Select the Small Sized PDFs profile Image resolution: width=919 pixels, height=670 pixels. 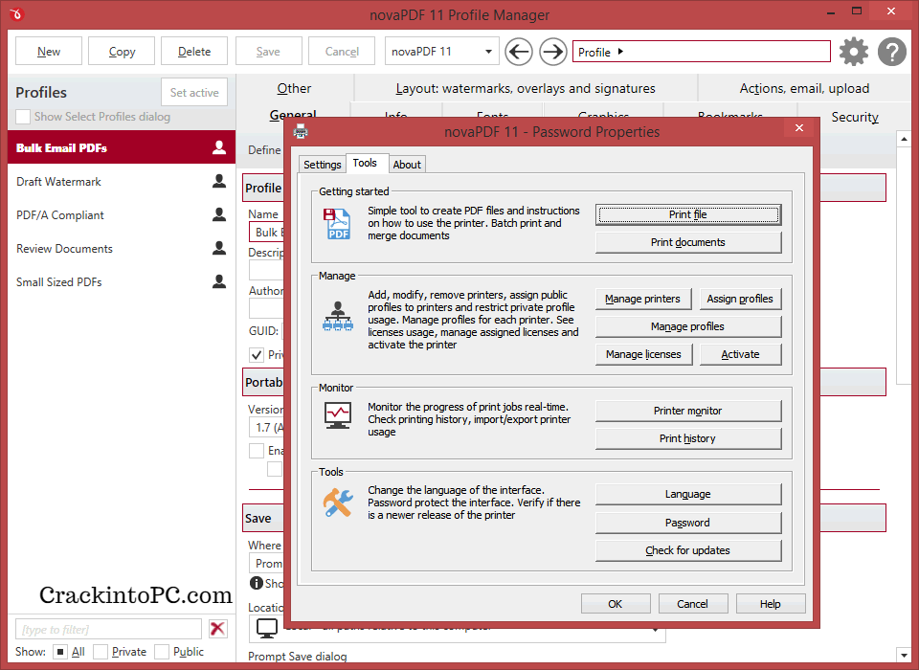pos(122,281)
